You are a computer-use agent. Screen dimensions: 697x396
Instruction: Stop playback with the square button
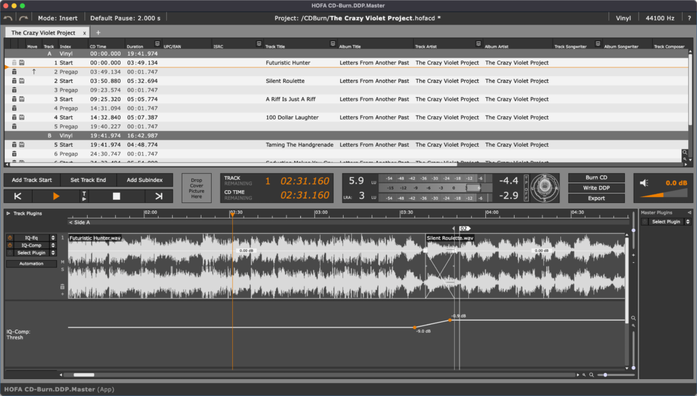click(116, 196)
